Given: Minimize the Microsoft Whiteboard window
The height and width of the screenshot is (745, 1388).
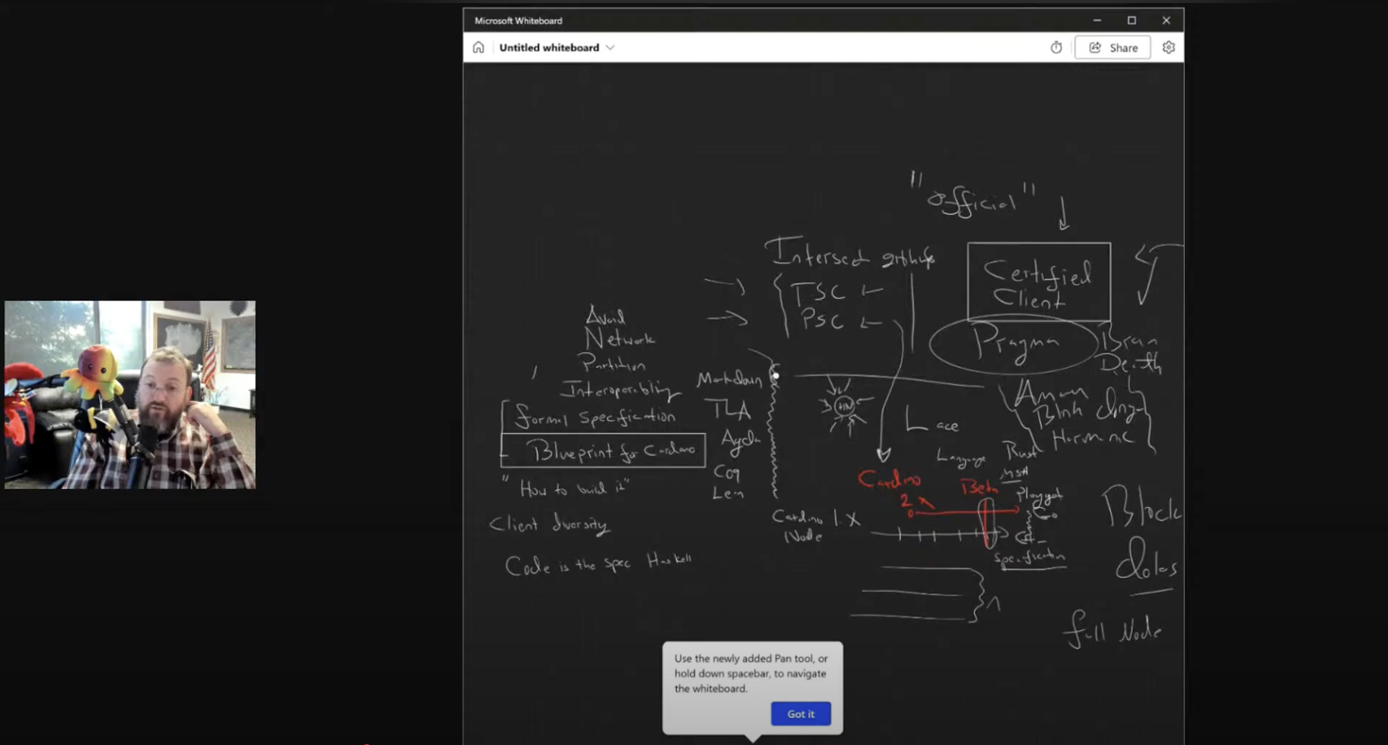Looking at the screenshot, I should pos(1096,20).
